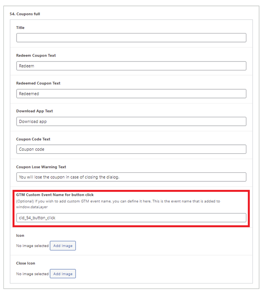Screen dimensions: 265x290
Task: Click 'No image selected' beside Icon
Action: coord(32,245)
